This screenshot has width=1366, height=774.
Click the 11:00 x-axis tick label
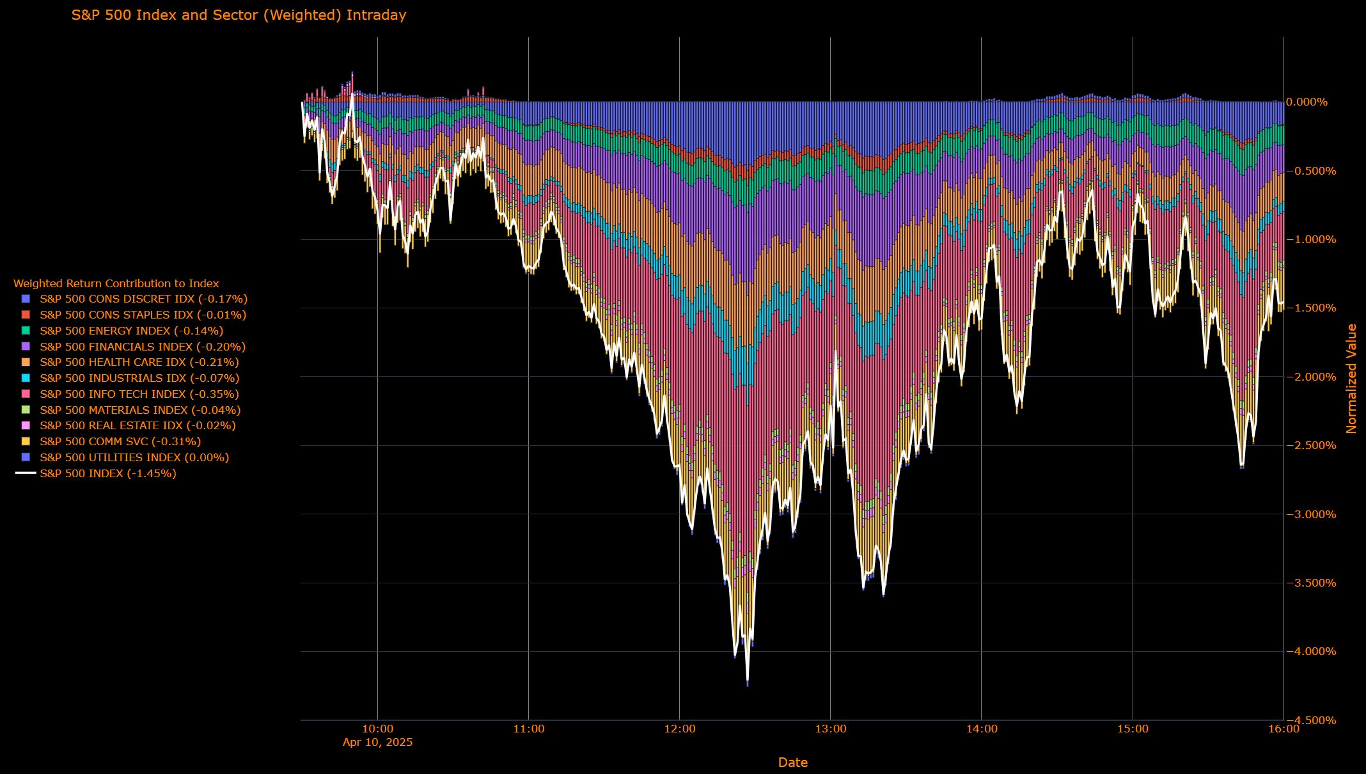(x=529, y=729)
